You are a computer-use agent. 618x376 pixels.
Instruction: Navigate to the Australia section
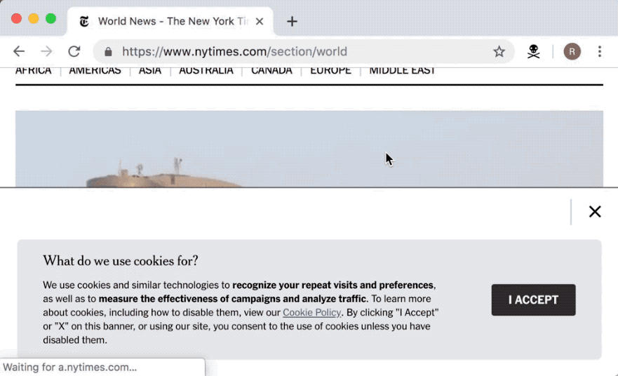206,71
